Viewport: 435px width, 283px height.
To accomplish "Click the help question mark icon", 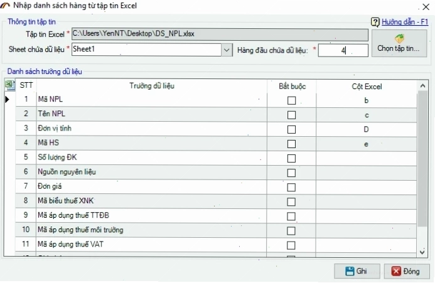I will [375, 22].
